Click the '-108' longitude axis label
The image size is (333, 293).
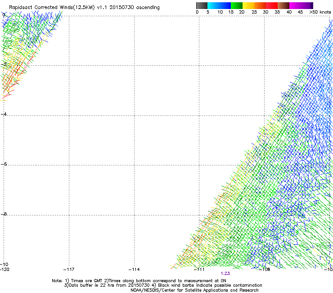pyautogui.click(x=265, y=270)
